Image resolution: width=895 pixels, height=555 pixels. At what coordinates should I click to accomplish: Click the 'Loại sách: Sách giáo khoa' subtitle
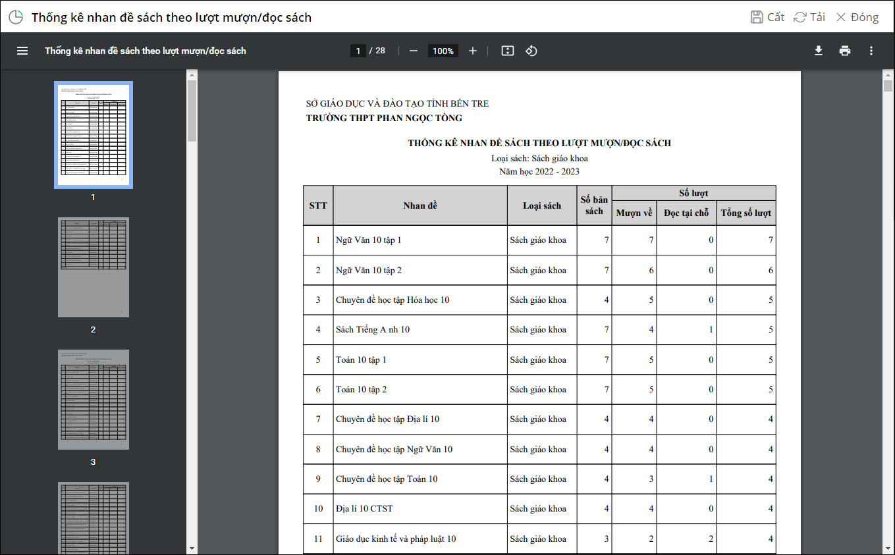[539, 158]
